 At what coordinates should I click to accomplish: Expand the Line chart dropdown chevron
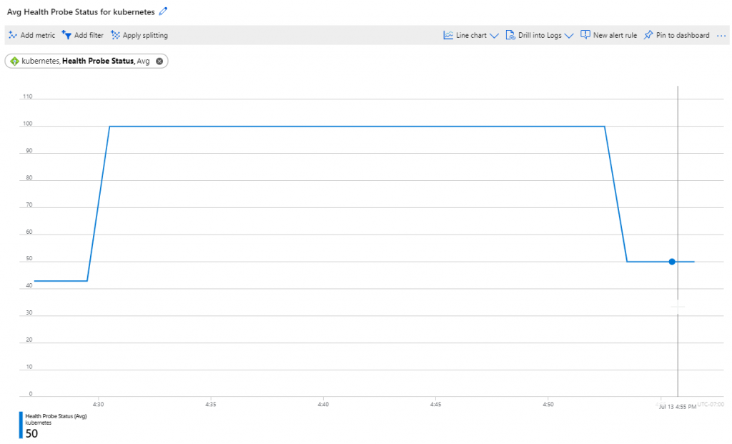(495, 36)
